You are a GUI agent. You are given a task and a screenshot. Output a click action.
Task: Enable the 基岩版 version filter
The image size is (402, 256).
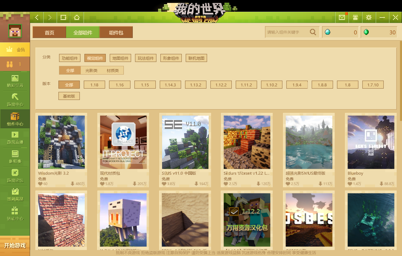tap(69, 96)
